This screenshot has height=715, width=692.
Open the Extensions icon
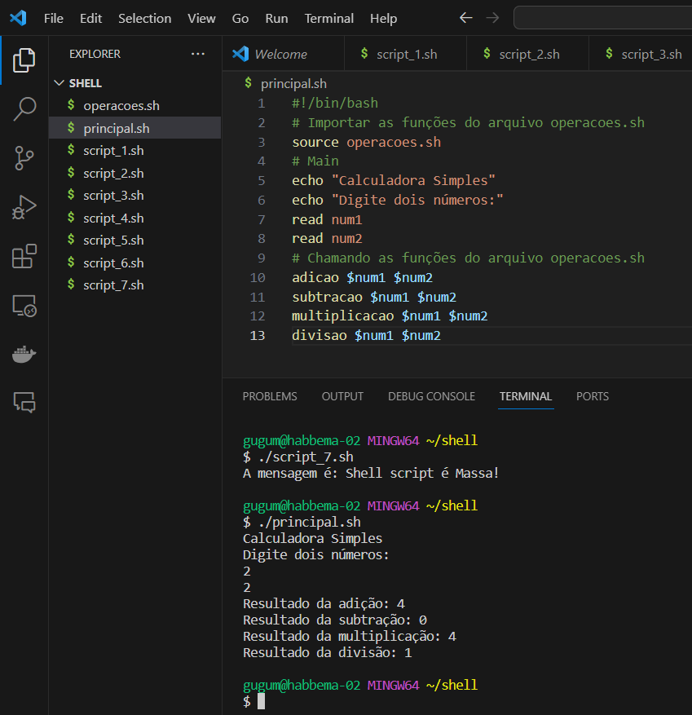[24, 256]
